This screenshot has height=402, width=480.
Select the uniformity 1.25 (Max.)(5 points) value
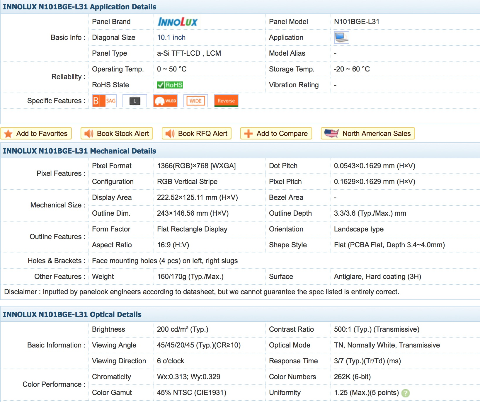click(x=366, y=393)
